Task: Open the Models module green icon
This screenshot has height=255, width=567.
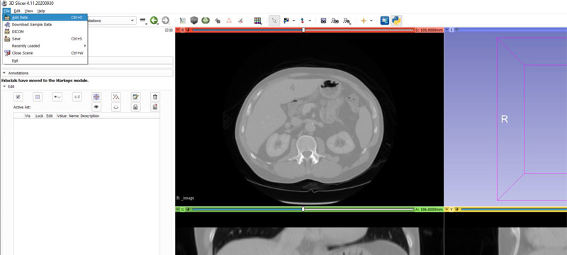Action: (206, 21)
